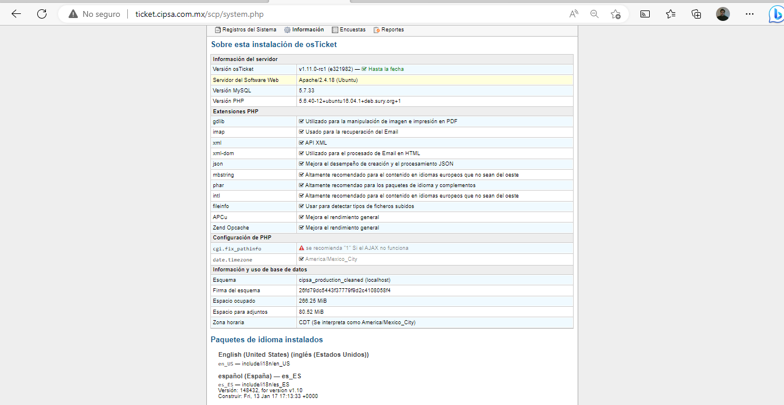The height and width of the screenshot is (405, 784).
Task: Click the zoom magnifier icon in address bar
Action: pyautogui.click(x=595, y=14)
